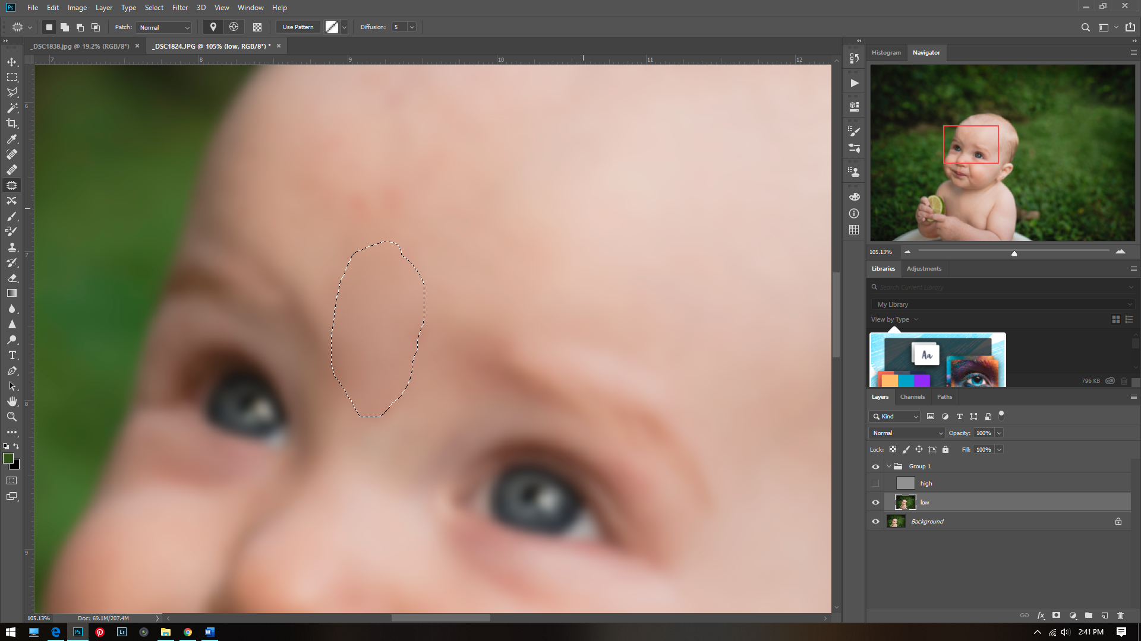
Task: Click the delete layer trash icon
Action: 1121,615
